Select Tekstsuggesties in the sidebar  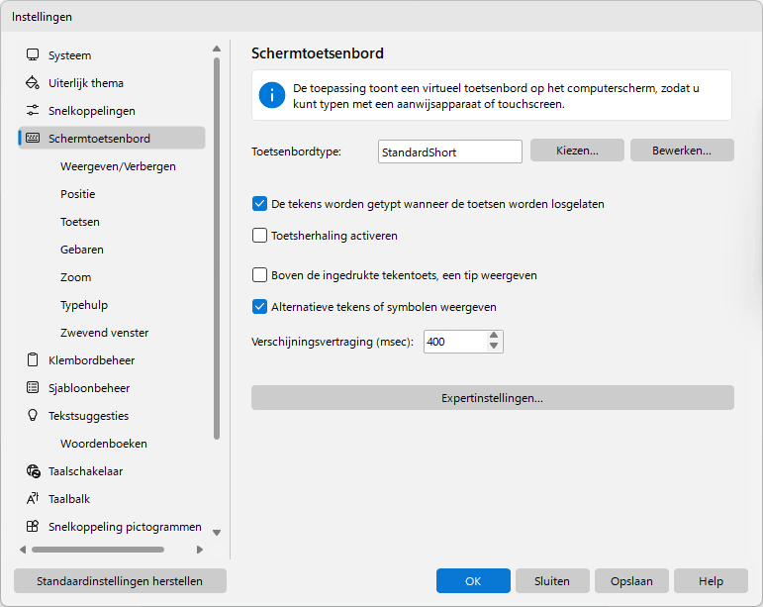(112, 416)
